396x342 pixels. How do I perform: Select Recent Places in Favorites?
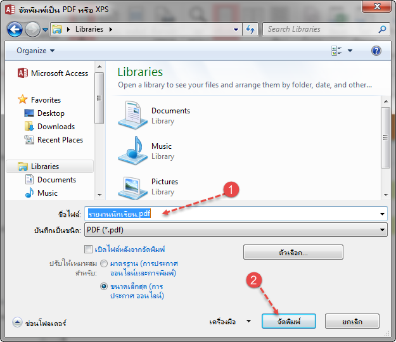(60, 140)
